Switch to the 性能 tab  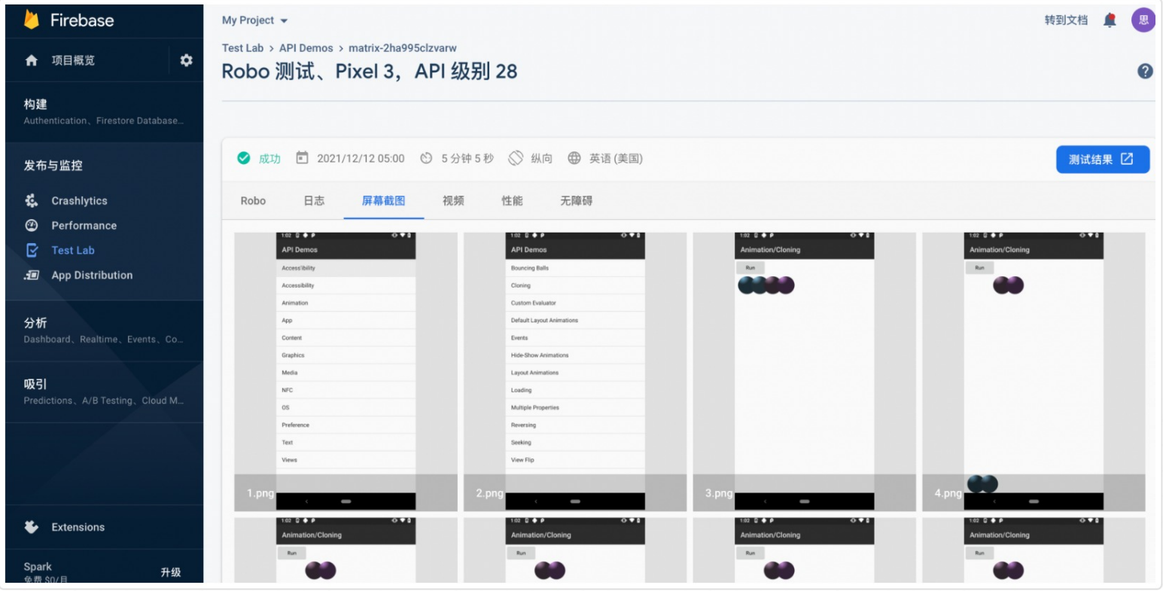pos(512,200)
